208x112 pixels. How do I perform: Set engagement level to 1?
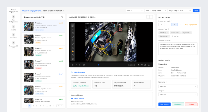162,25
